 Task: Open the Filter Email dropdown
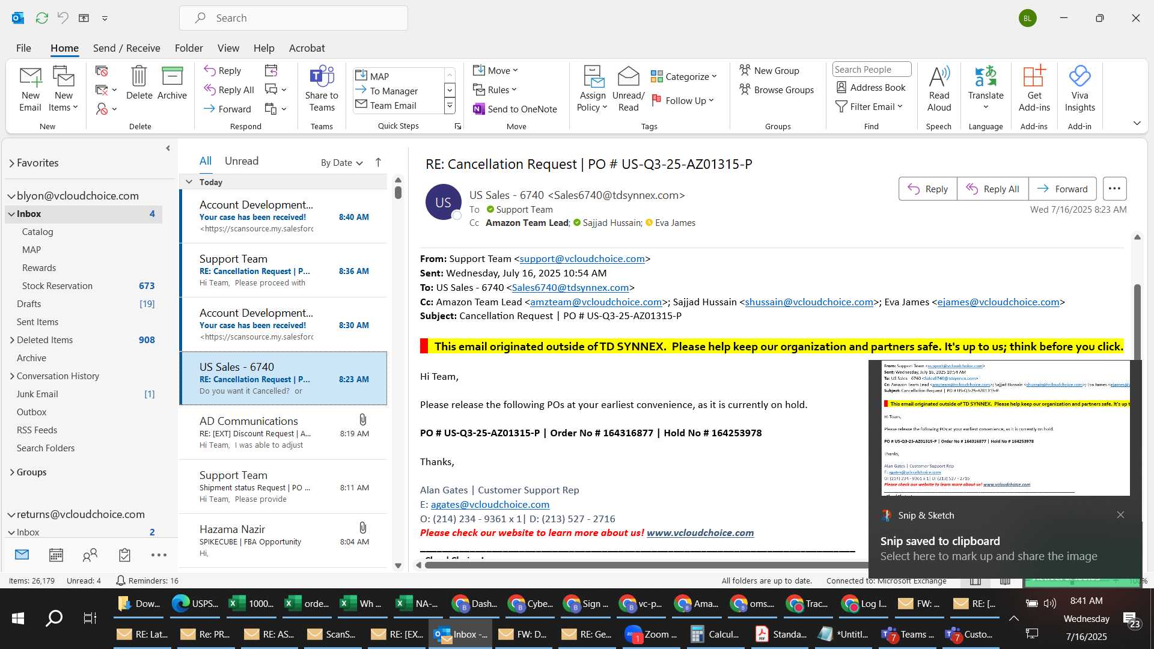pos(869,106)
